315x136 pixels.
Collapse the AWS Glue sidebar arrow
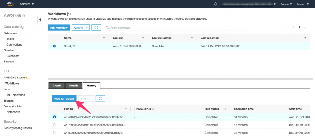[x=40, y=20]
